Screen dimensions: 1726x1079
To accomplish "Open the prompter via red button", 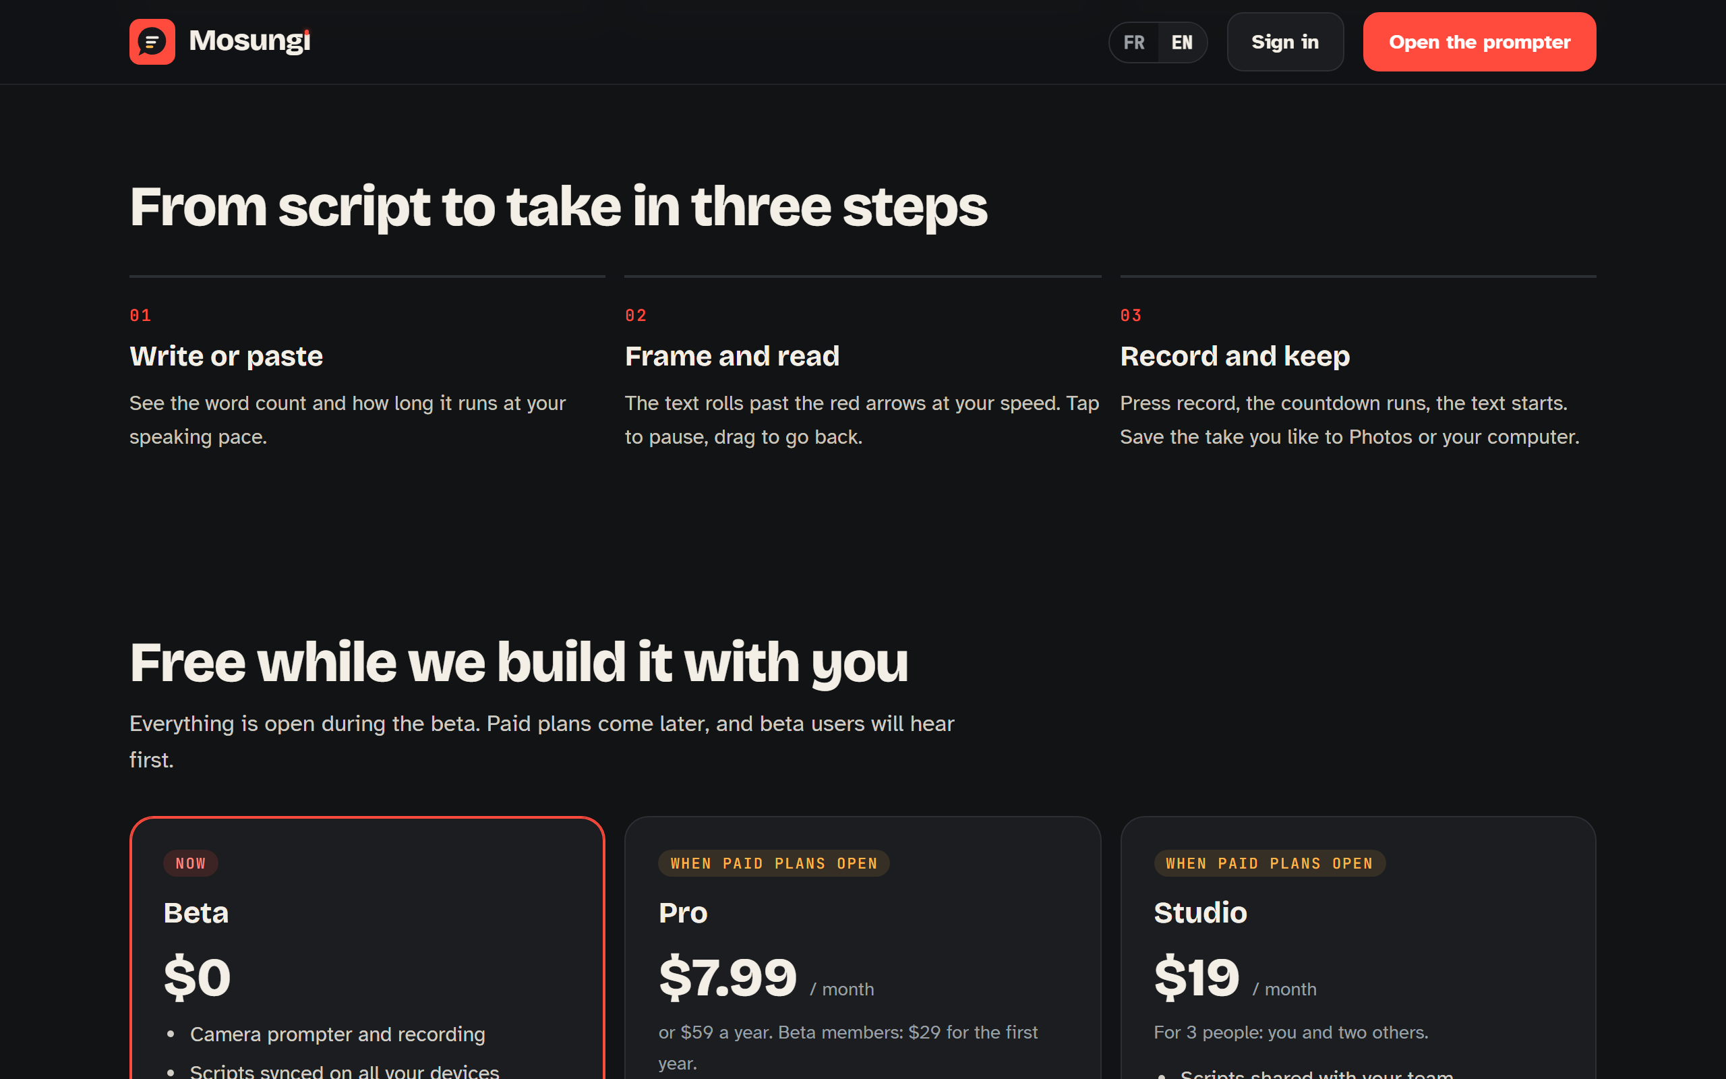I will (x=1479, y=42).
